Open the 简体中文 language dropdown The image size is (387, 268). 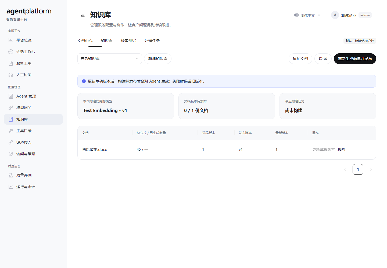[307, 15]
